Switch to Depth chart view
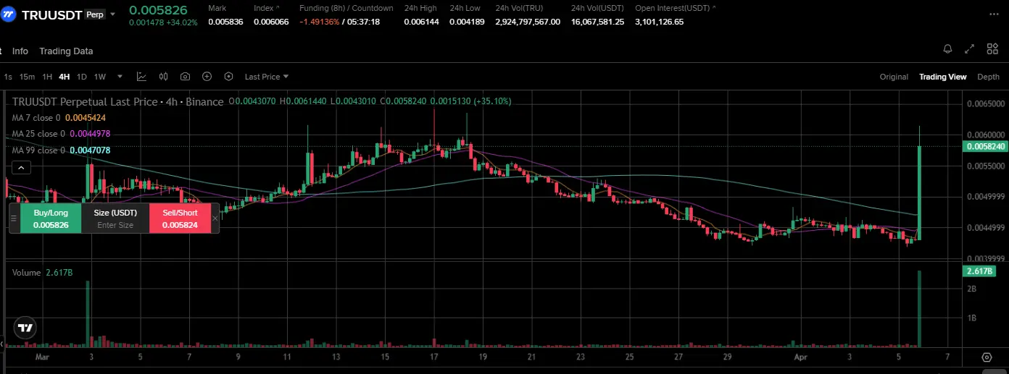This screenshot has height=374, width=1009. (989, 77)
